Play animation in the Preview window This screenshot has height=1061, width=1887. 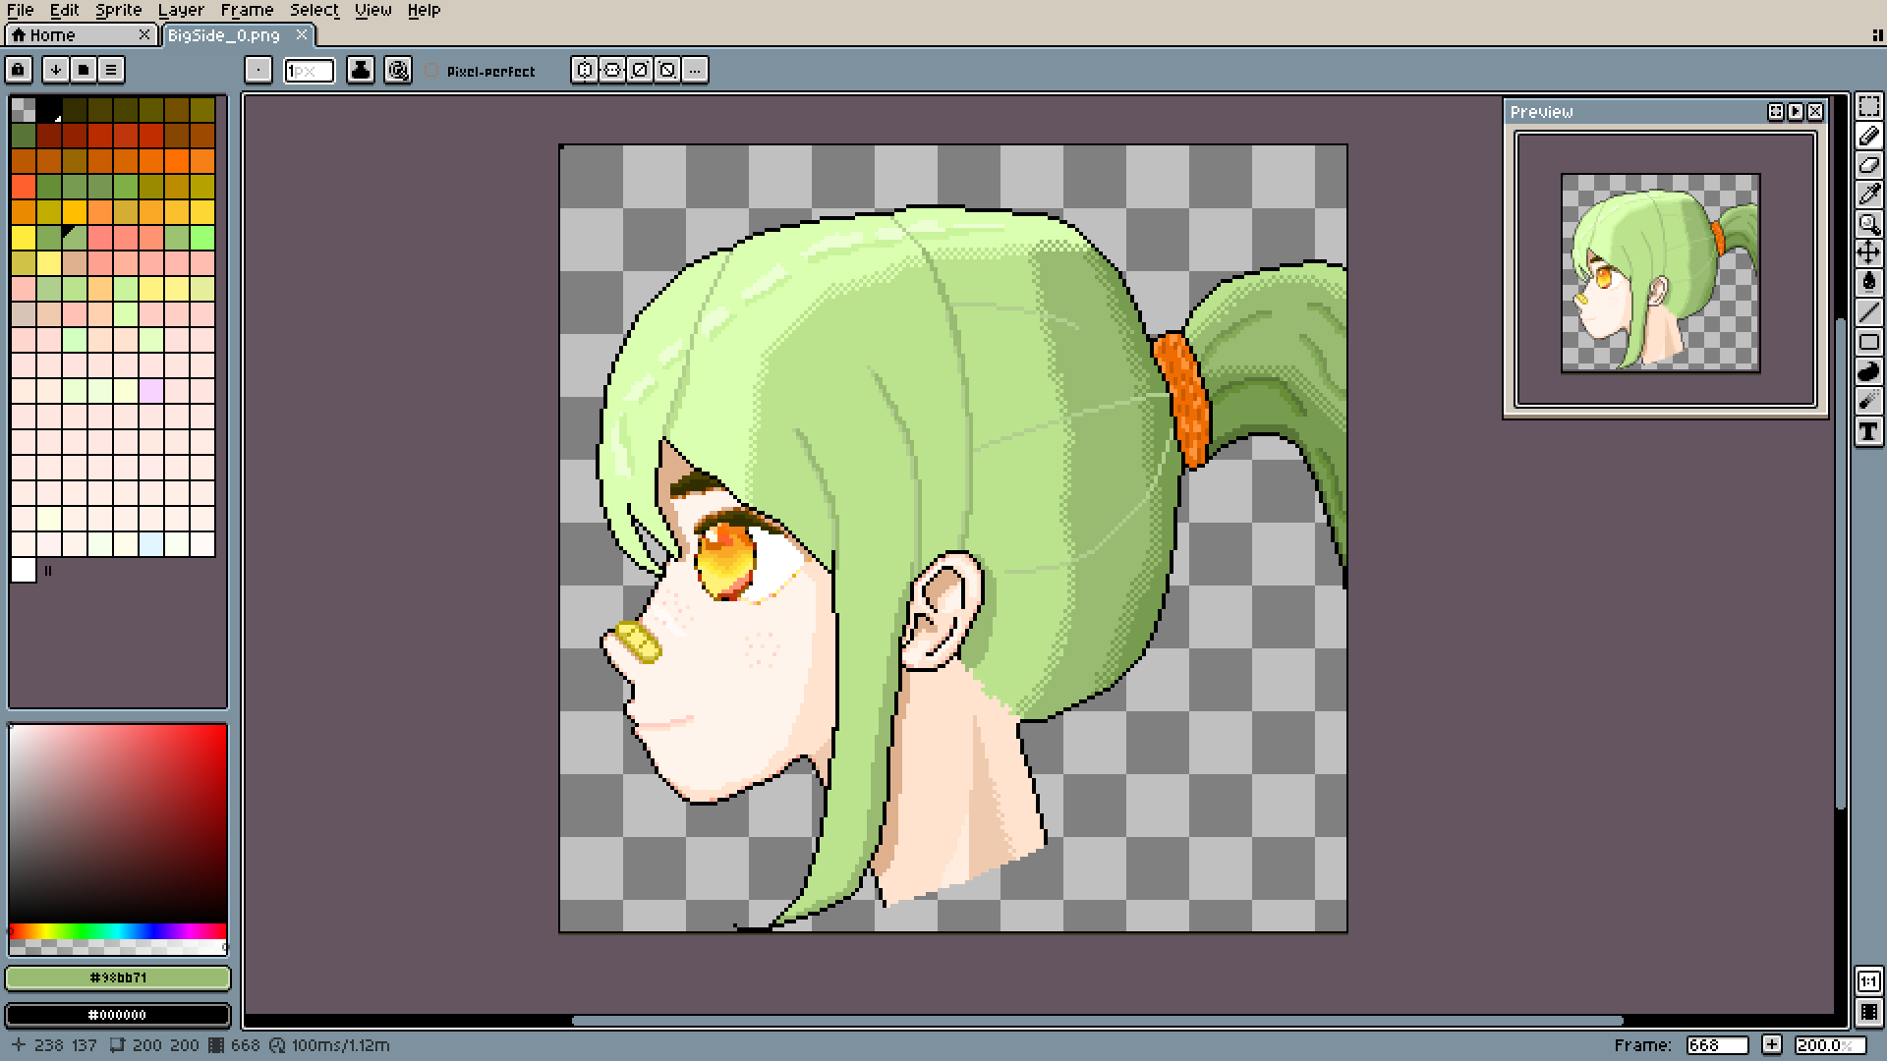(1796, 112)
